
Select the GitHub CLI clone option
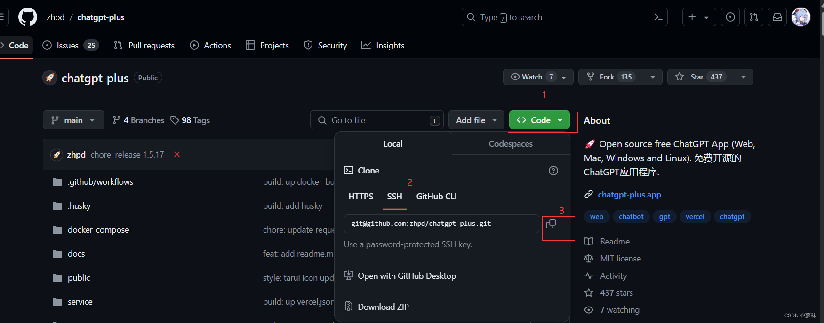[x=436, y=197]
